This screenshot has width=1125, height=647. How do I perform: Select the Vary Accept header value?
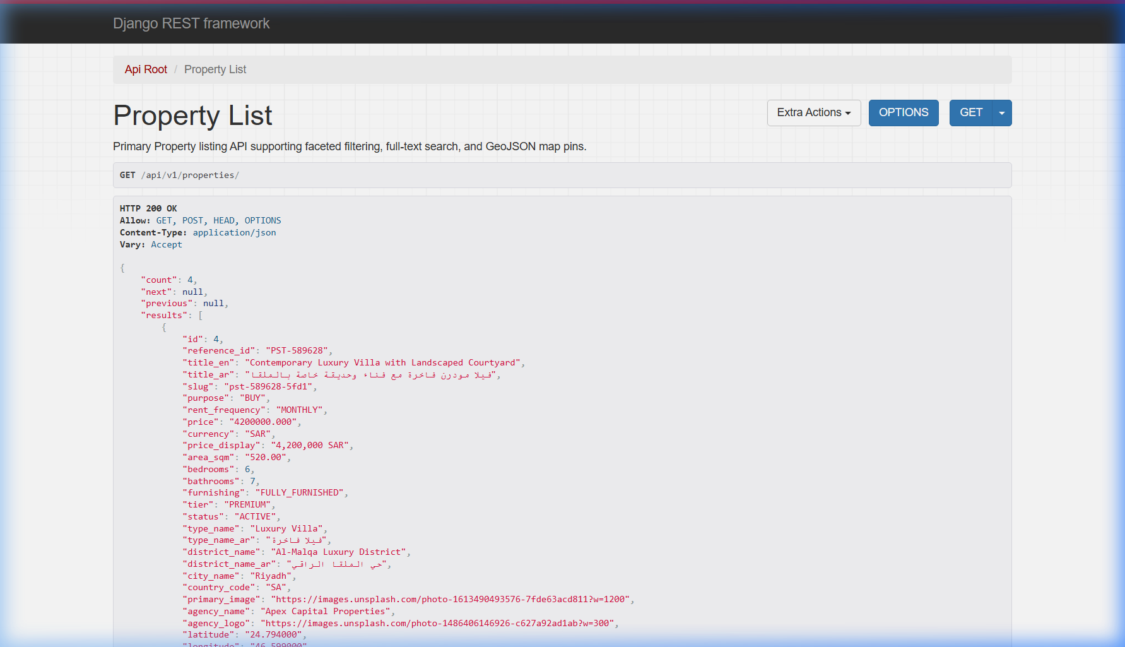pos(167,244)
